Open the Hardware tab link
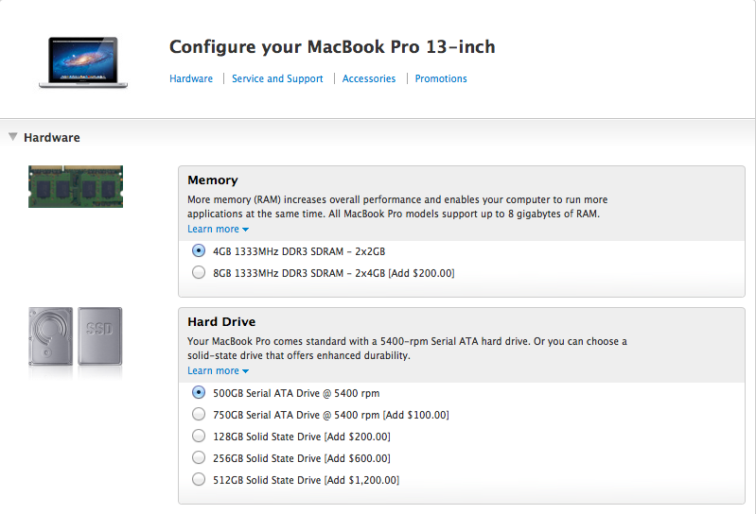Screen dimensions: 756x514 click(x=191, y=78)
